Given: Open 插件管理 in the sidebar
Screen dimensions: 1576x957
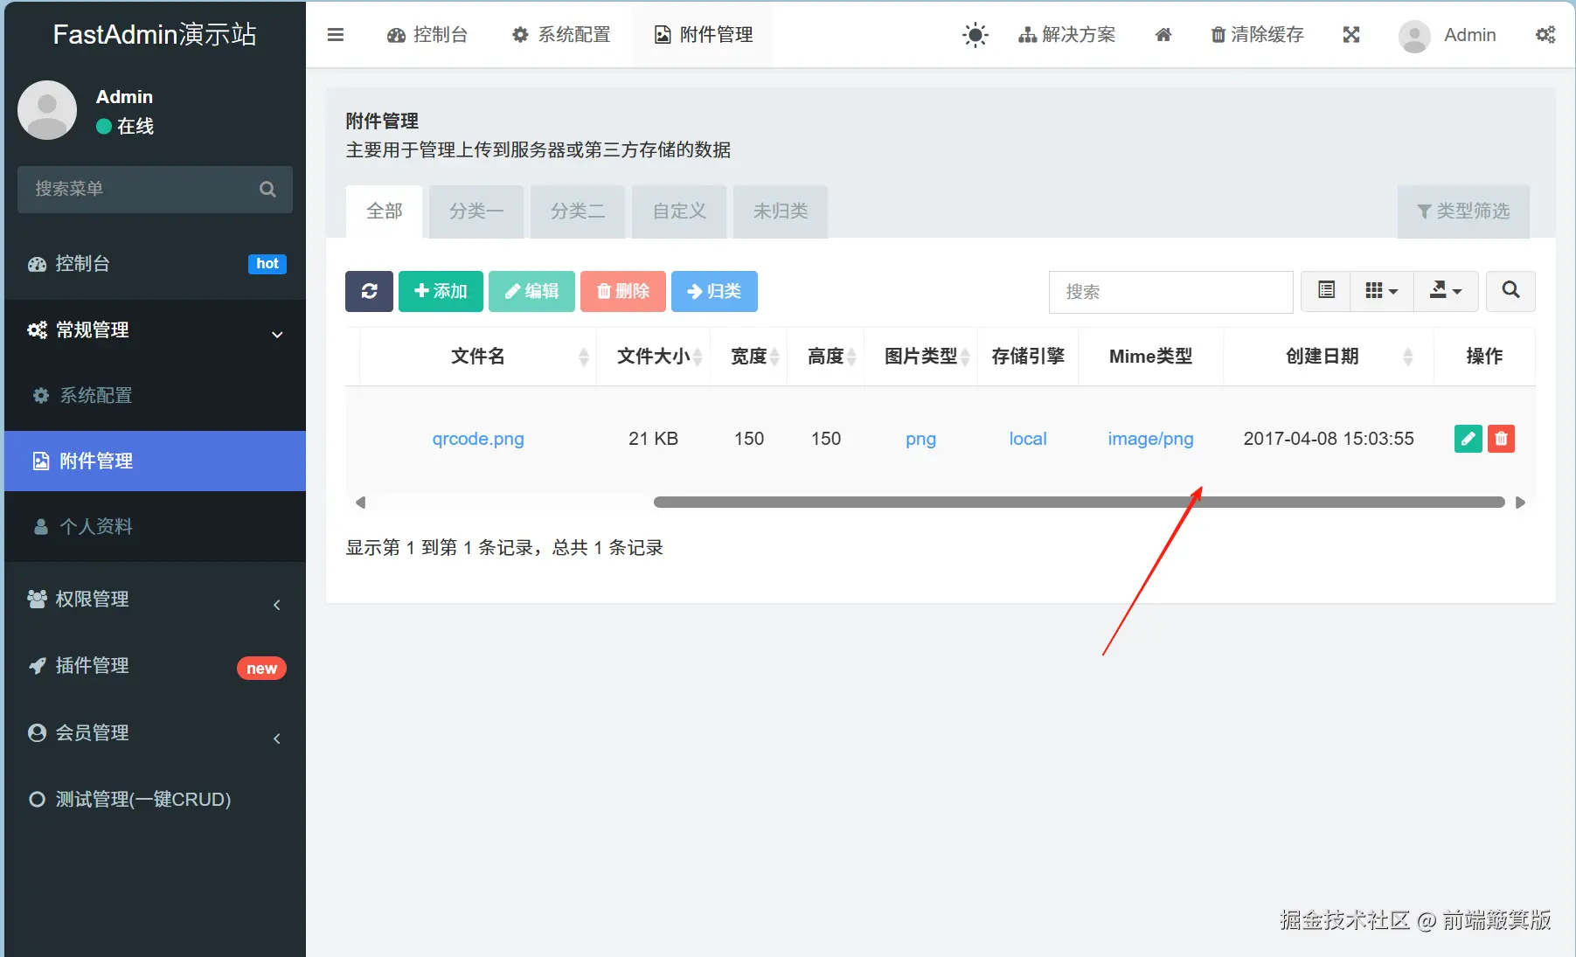Looking at the screenshot, I should click(155, 666).
